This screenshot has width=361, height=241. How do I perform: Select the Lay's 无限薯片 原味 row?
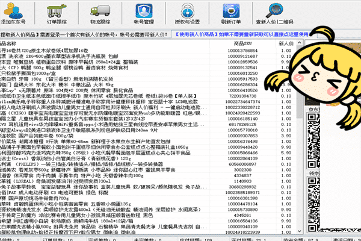(147, 90)
